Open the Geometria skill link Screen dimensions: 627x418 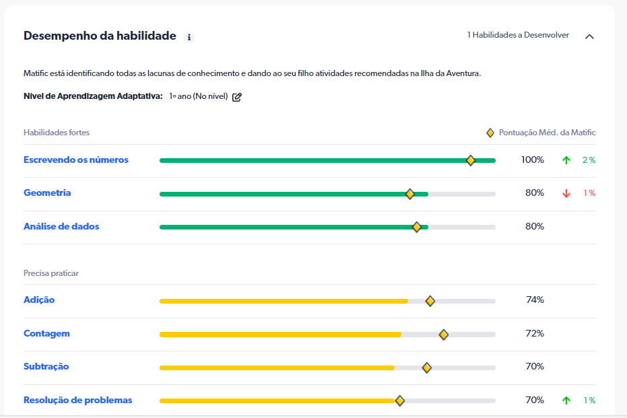[47, 193]
